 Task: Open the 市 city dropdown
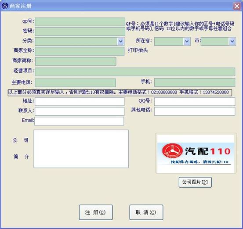(232, 41)
